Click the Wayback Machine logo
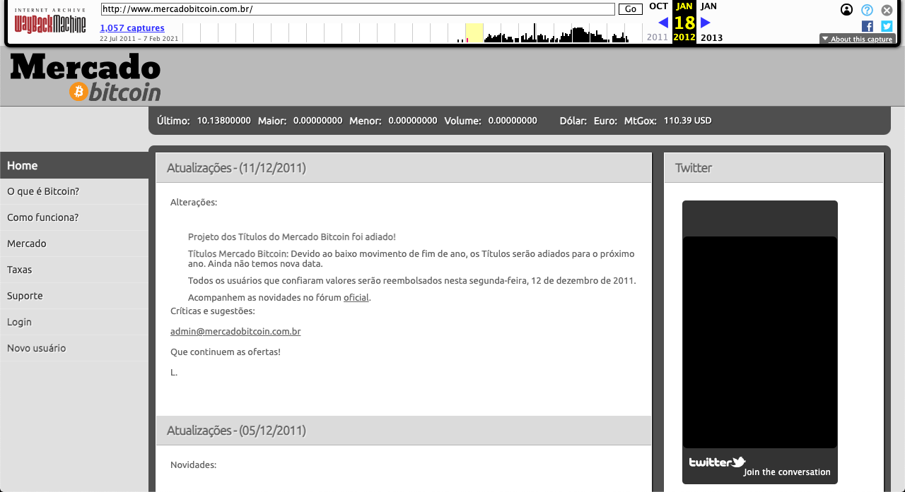 point(50,21)
